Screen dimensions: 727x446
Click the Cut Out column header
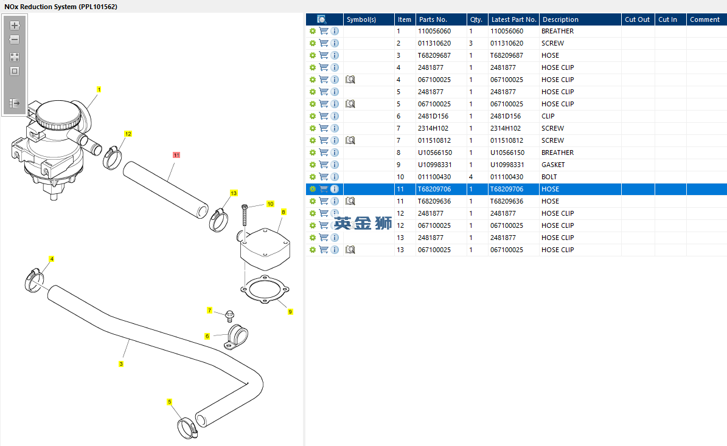click(638, 19)
